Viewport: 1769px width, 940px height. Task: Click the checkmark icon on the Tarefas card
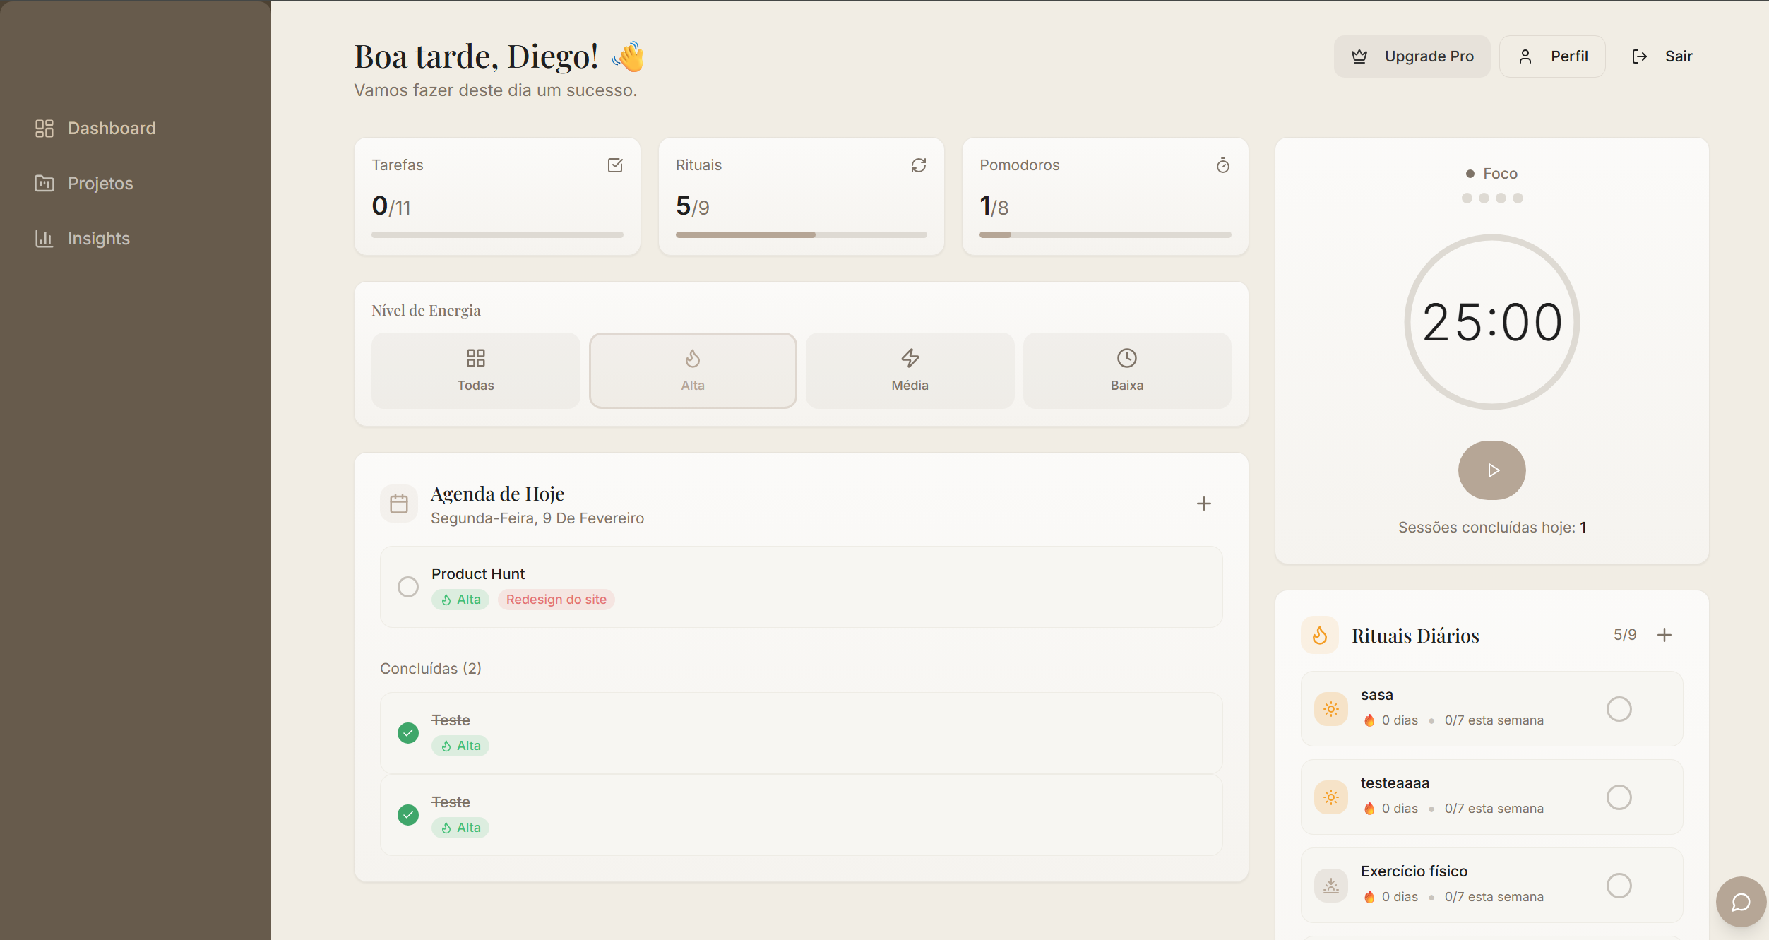coord(615,165)
